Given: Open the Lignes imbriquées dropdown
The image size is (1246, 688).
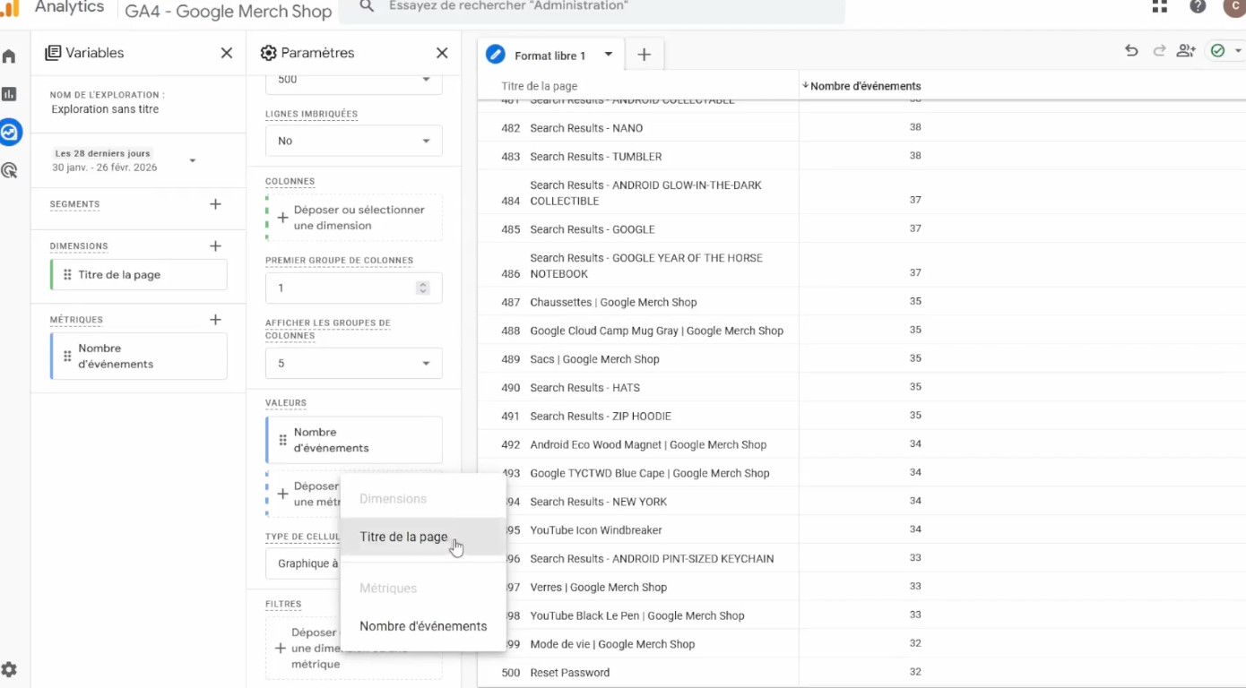Looking at the screenshot, I should (x=353, y=141).
